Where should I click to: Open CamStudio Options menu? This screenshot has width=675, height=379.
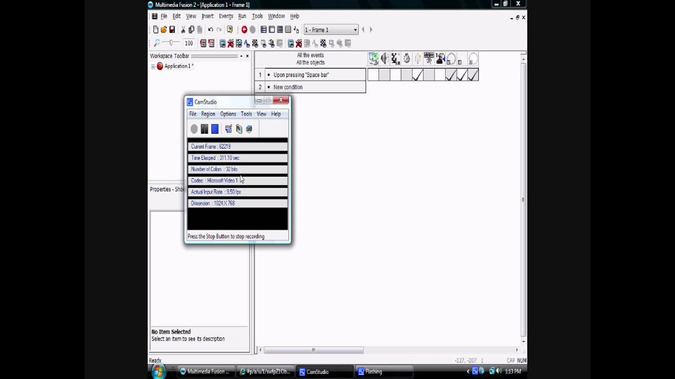pos(228,114)
